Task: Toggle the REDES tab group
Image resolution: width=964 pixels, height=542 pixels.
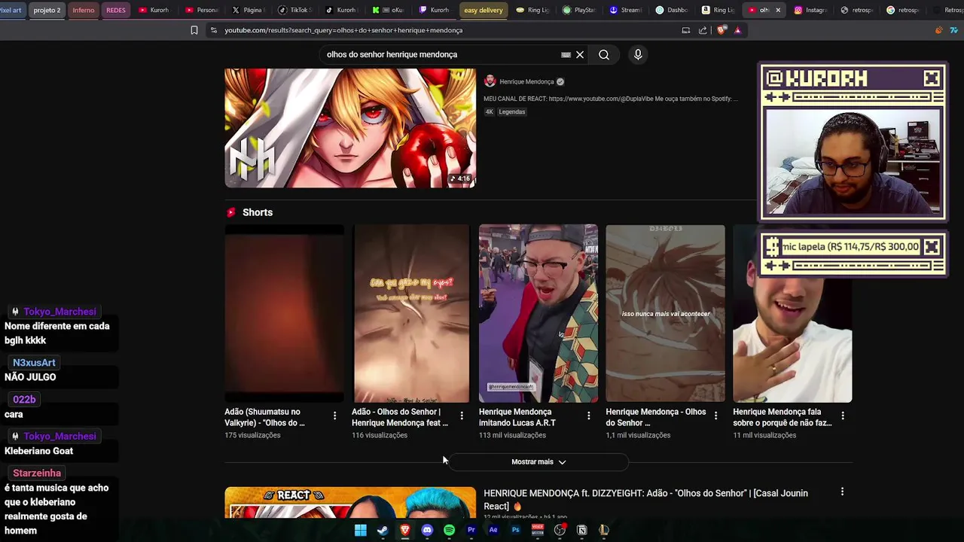Action: 116,10
